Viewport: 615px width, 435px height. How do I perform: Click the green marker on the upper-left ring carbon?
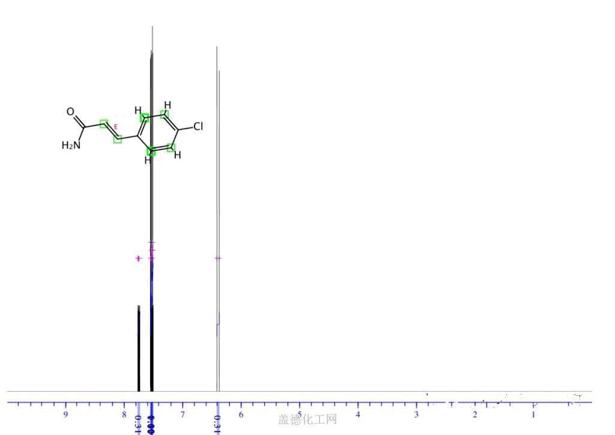point(144,118)
